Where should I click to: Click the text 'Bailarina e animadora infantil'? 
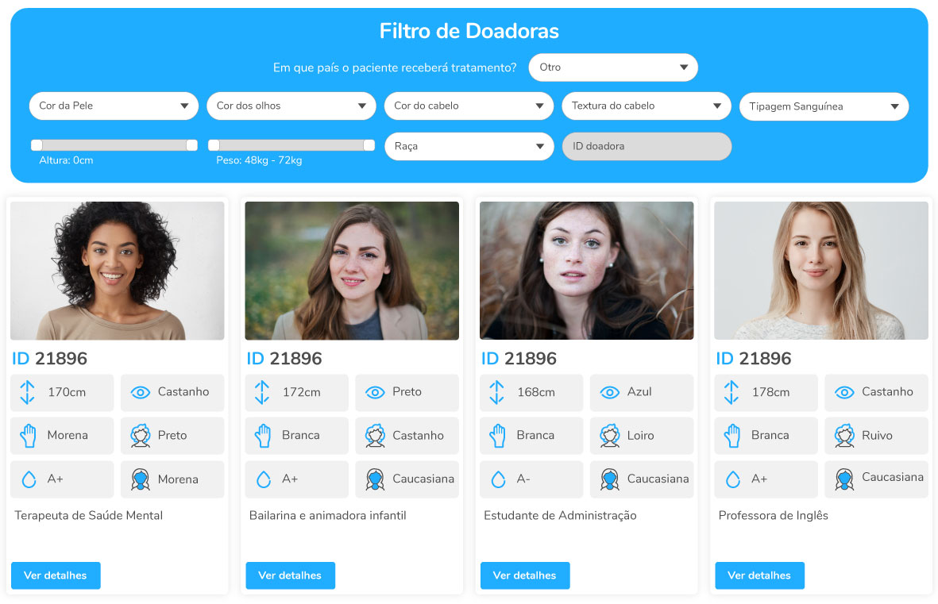click(328, 515)
